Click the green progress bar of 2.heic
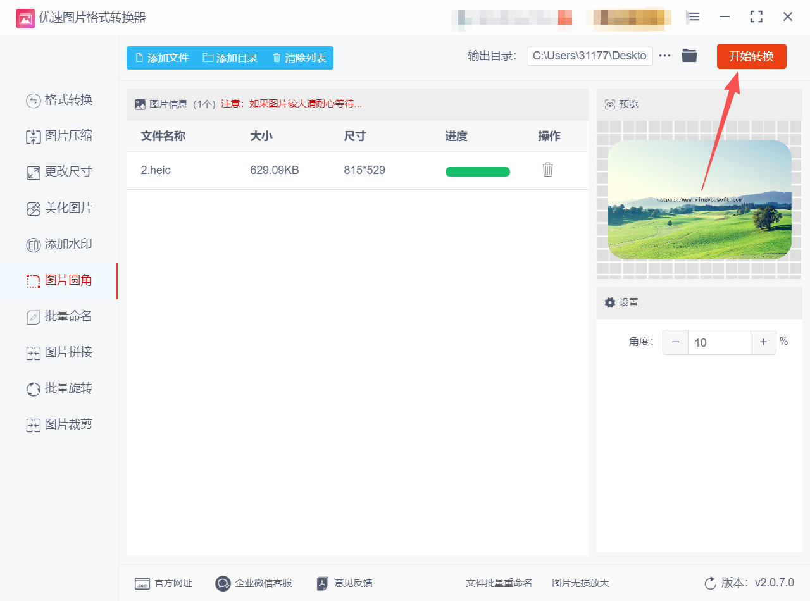Viewport: 810px width, 601px height. [x=478, y=171]
